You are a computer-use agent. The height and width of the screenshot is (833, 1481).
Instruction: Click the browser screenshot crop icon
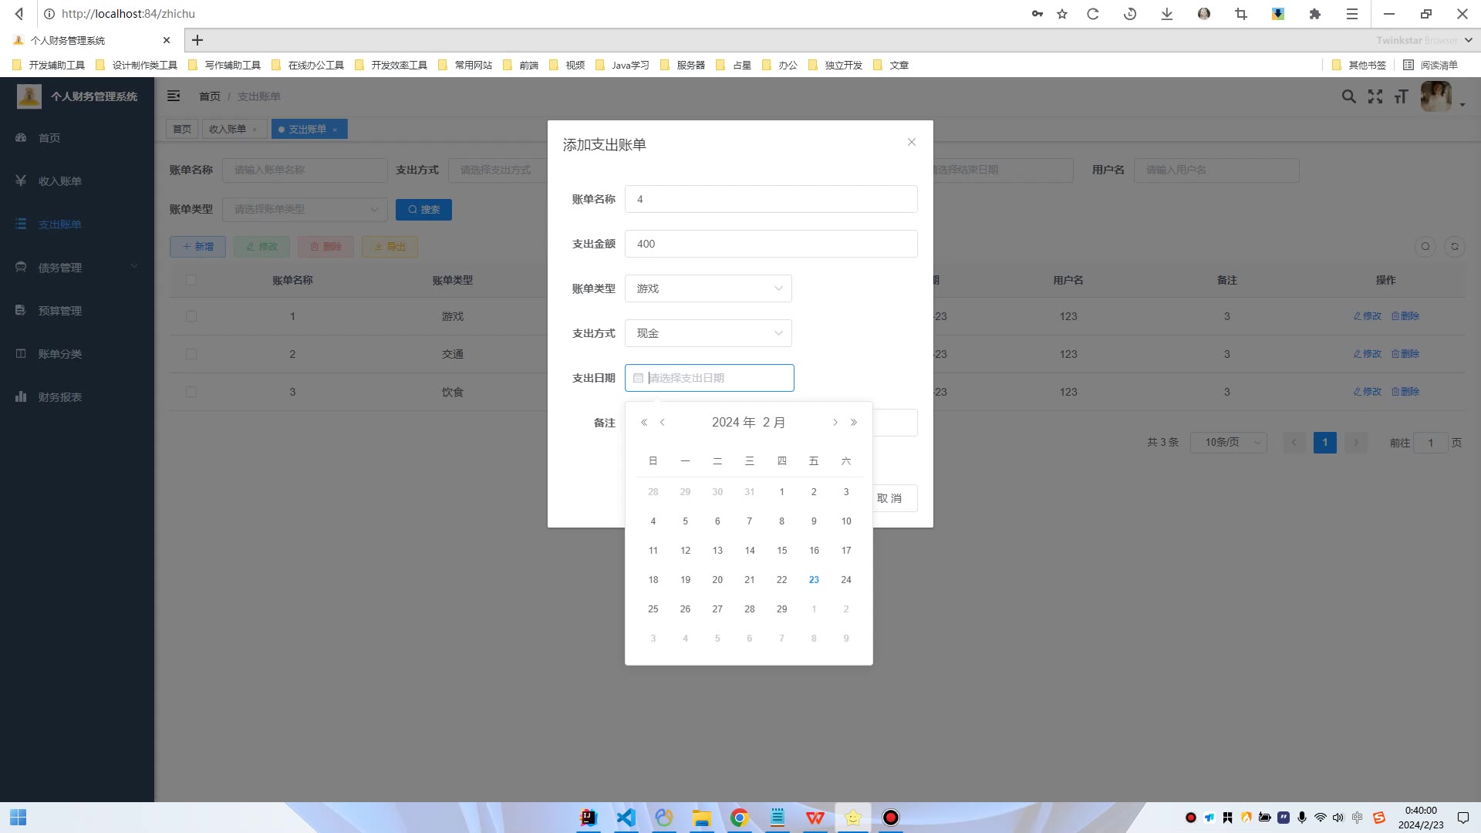tap(1241, 14)
